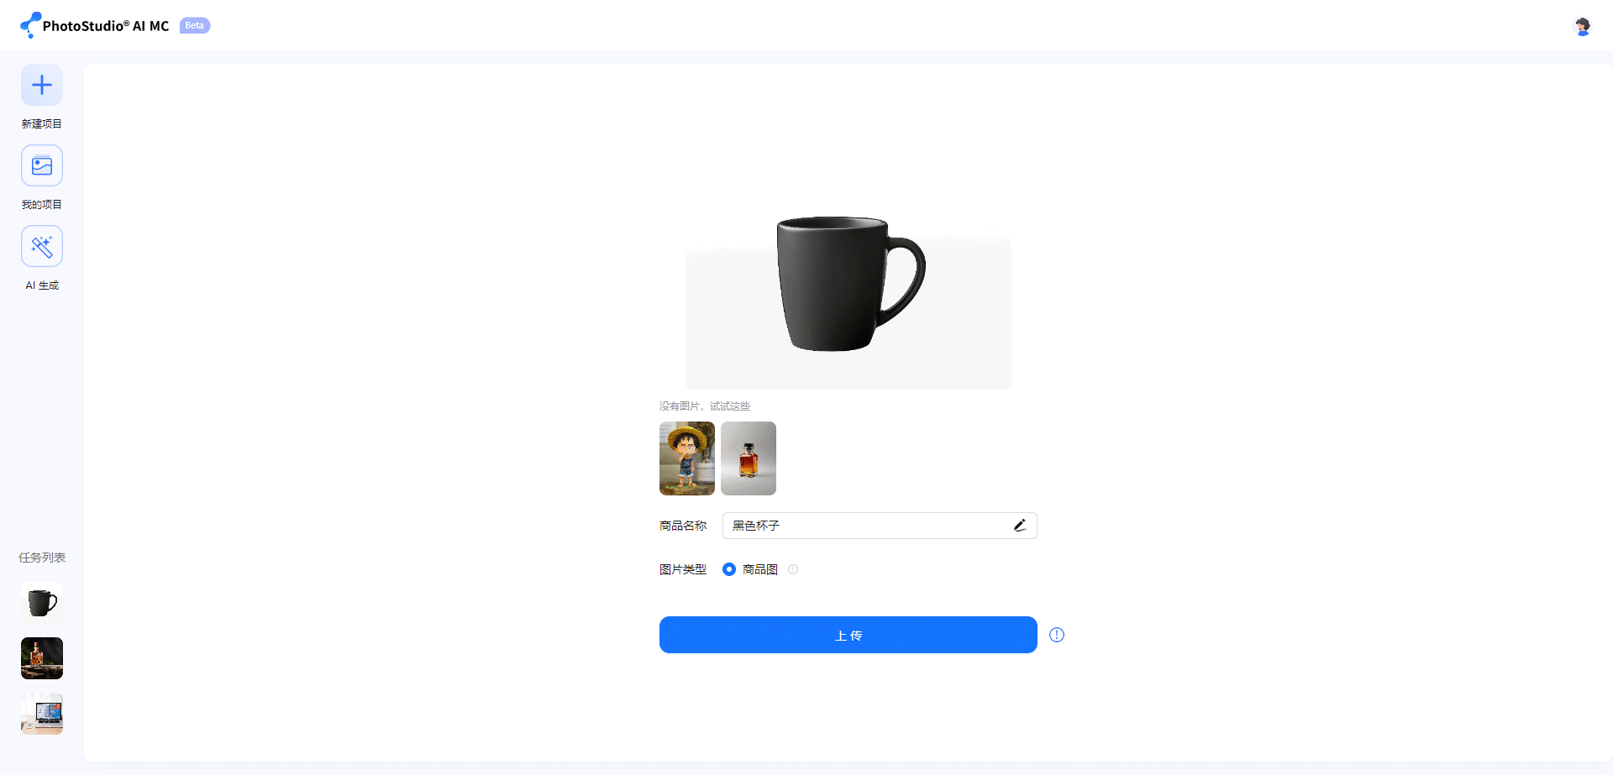This screenshot has width=1613, height=775.
Task: Select the perfume bottle sample image
Action: coord(749,458)
